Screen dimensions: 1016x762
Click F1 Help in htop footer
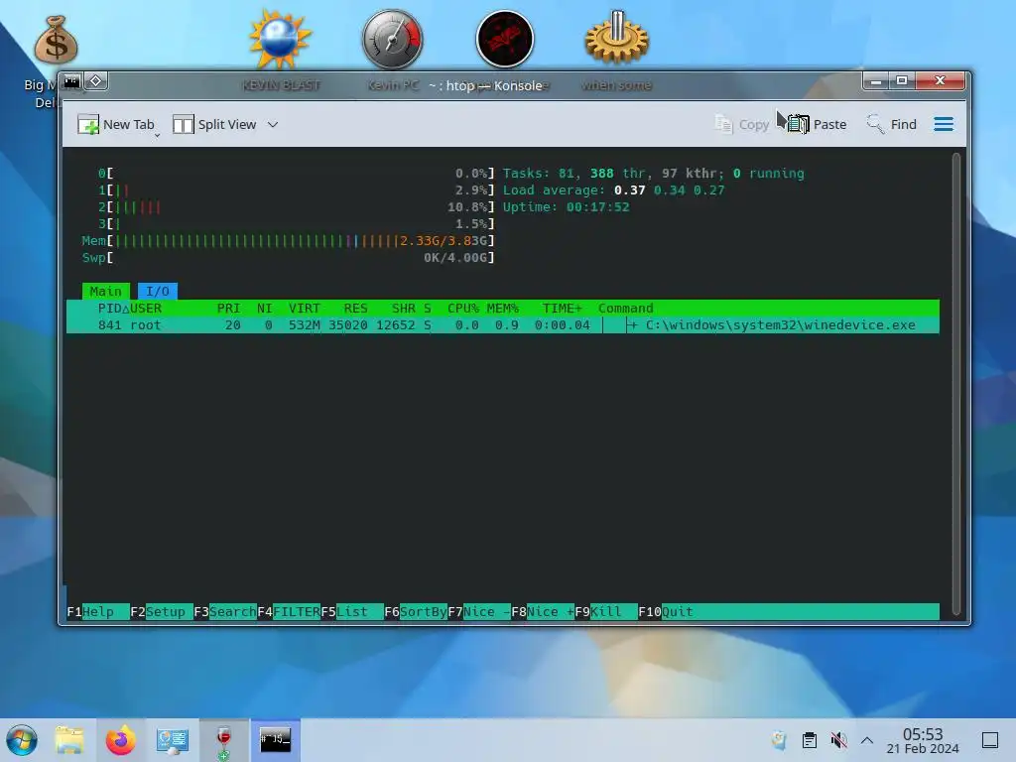pos(98,611)
